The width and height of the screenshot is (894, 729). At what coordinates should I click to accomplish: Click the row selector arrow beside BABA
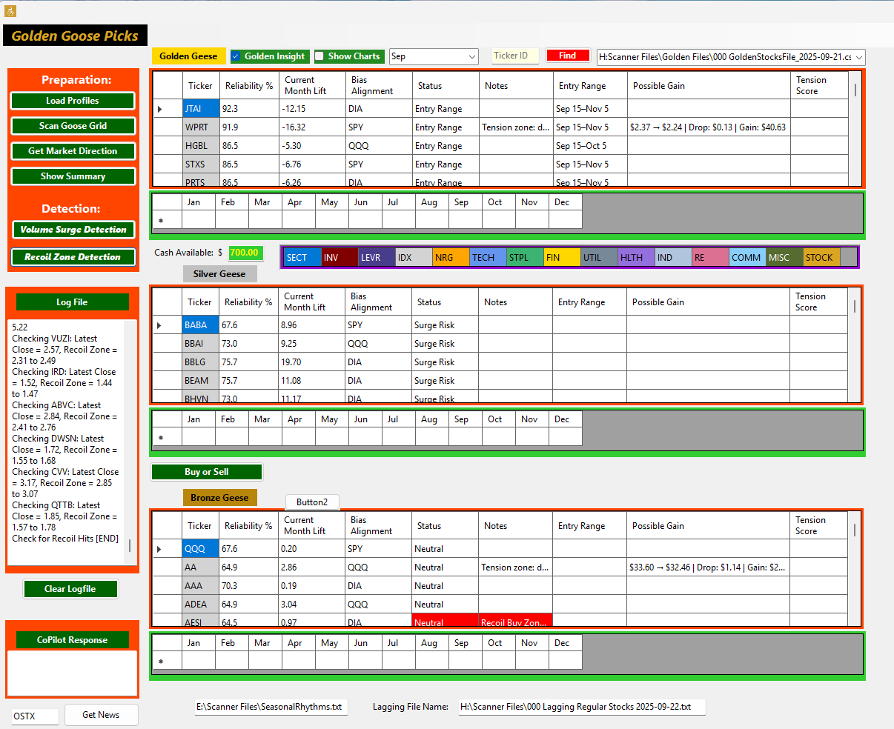coord(167,325)
